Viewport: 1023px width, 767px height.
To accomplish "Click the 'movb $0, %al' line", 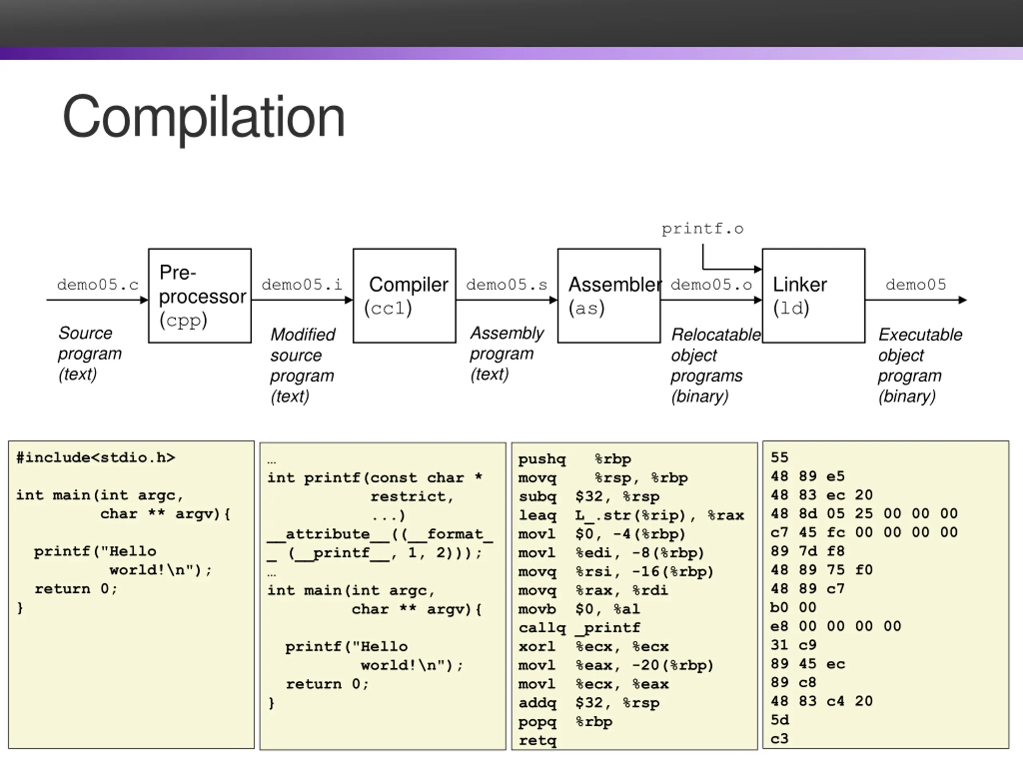I will tap(579, 609).
